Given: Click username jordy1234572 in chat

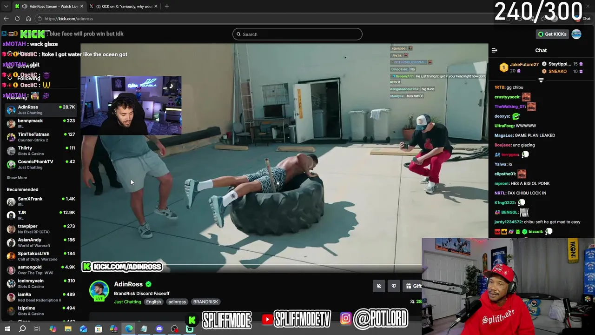Looking at the screenshot, I should click(x=508, y=222).
